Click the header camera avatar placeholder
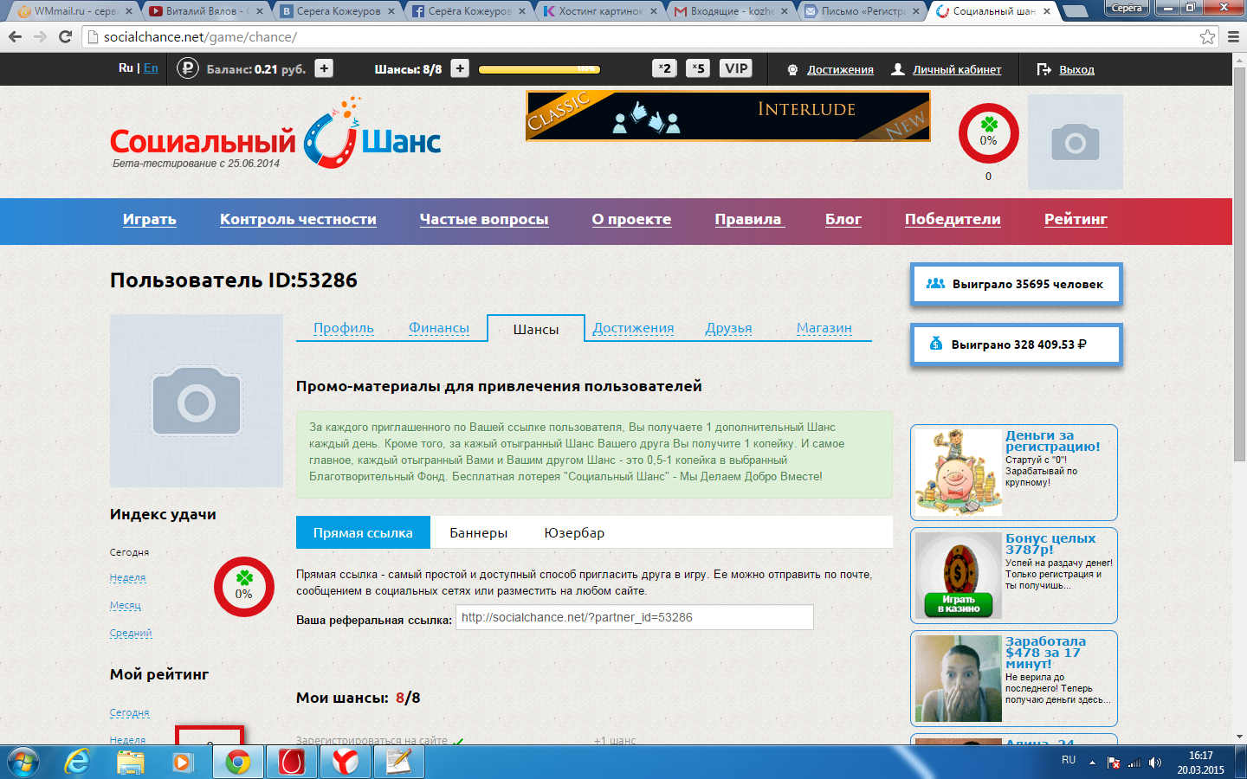Viewport: 1247px width, 779px height. 1075,142
